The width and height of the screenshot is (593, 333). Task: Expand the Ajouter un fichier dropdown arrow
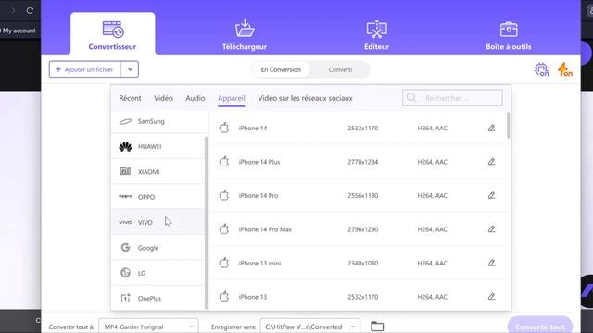click(x=130, y=69)
